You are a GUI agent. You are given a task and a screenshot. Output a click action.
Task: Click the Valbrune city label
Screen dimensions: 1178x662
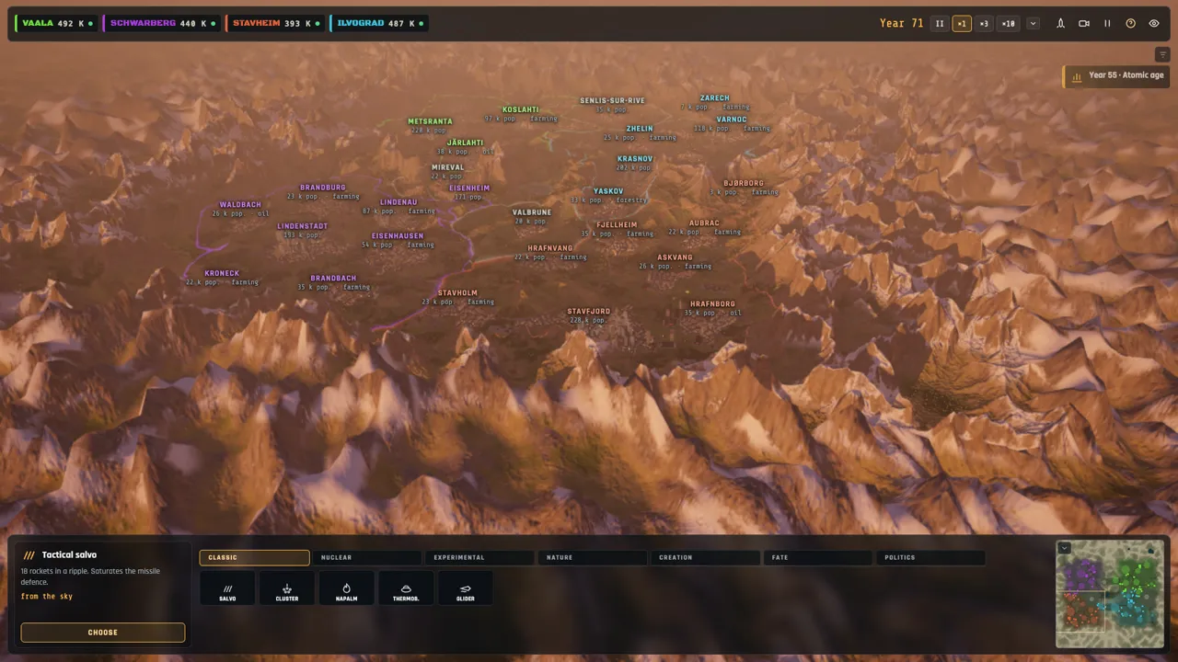pyautogui.click(x=531, y=212)
